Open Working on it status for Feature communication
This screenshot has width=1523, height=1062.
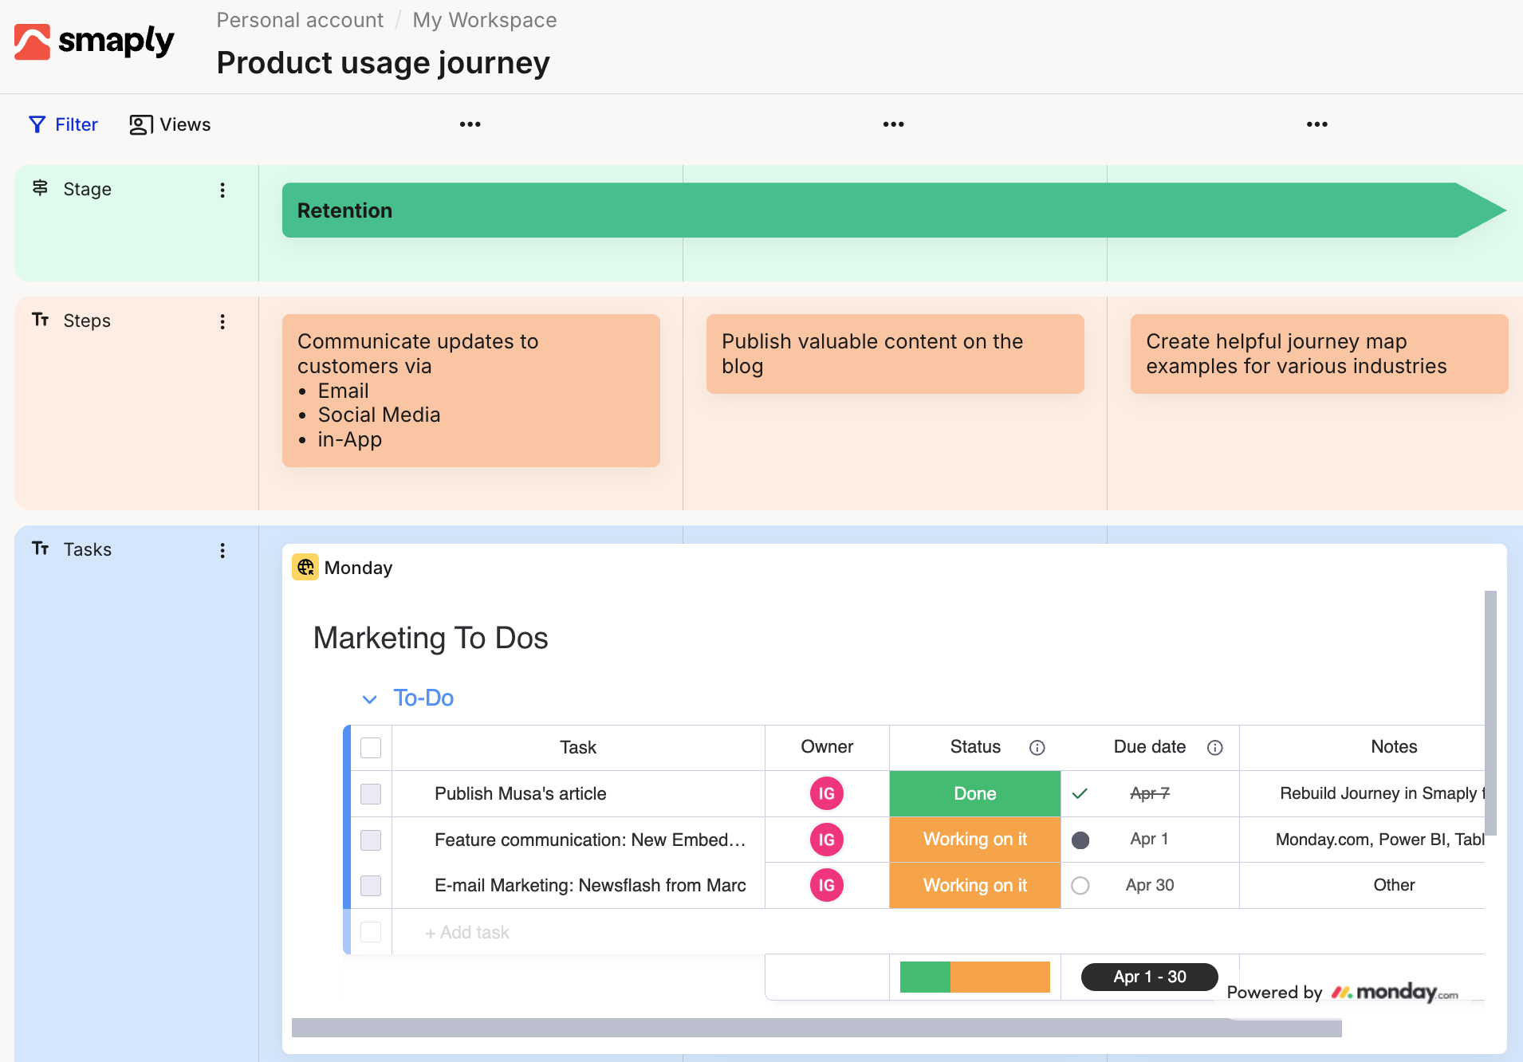click(x=975, y=840)
